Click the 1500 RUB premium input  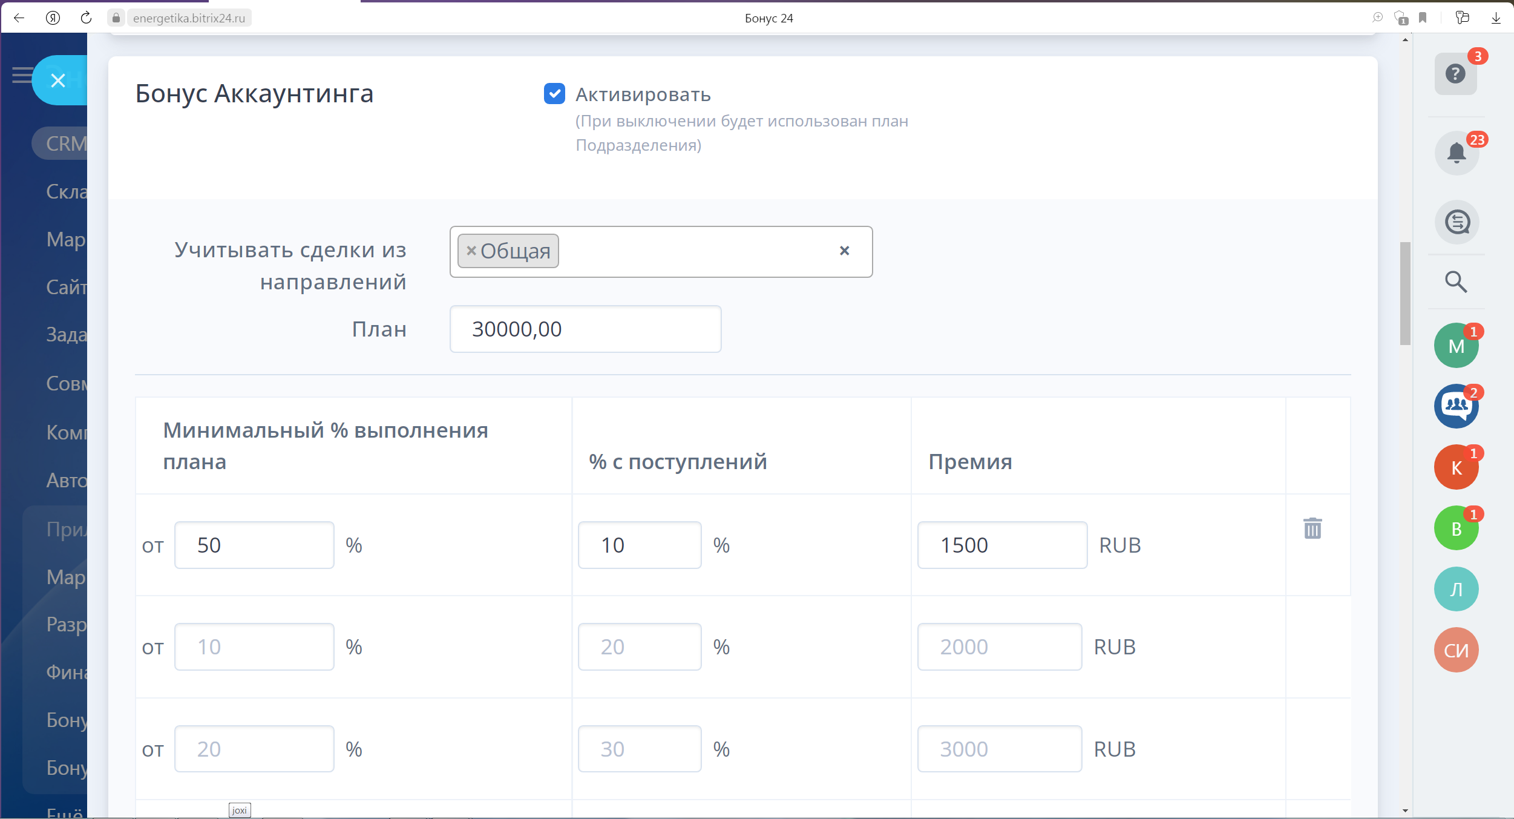pos(1001,545)
